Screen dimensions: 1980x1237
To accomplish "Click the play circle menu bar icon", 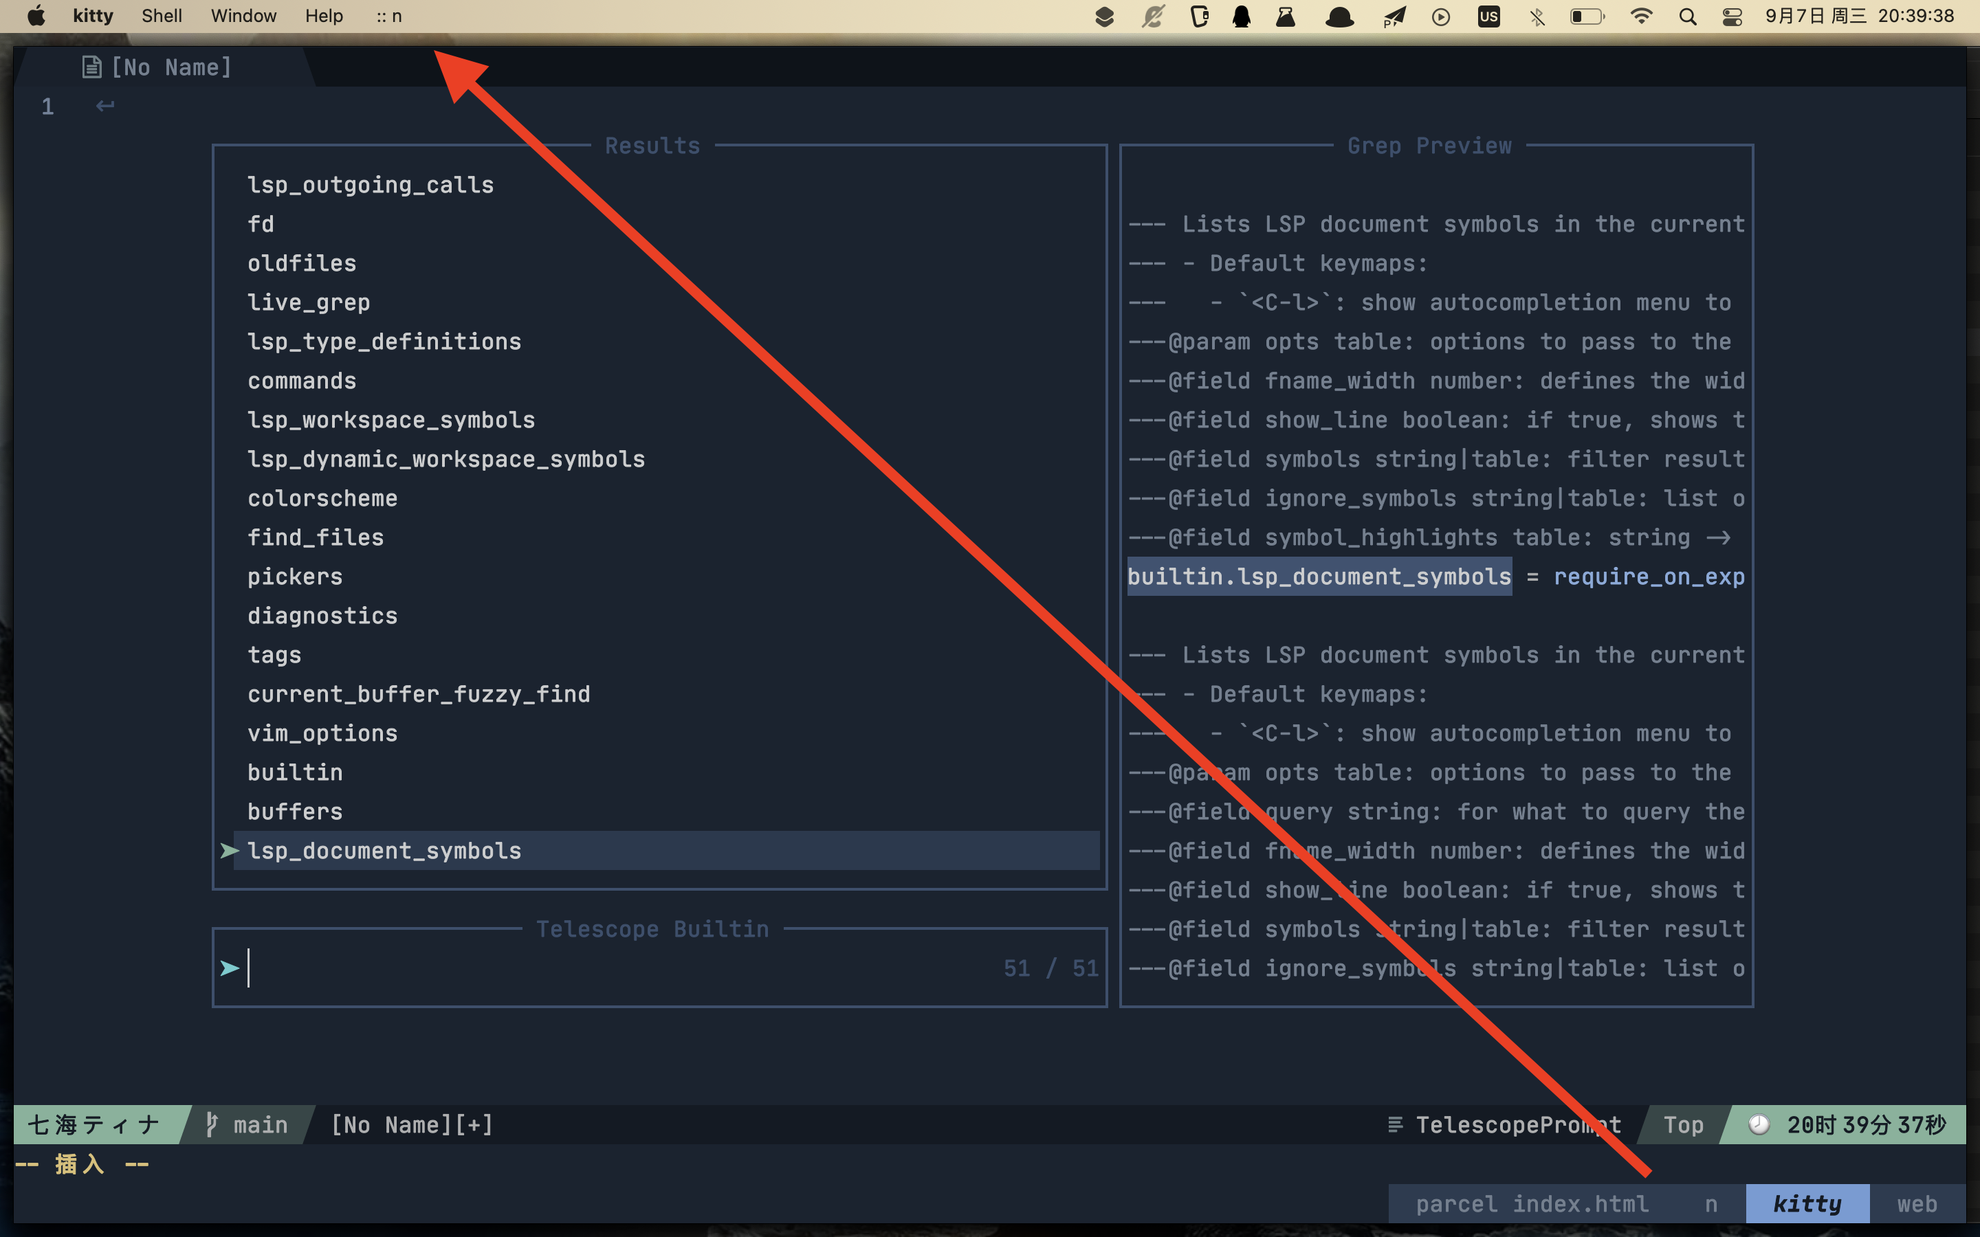I will [1441, 16].
